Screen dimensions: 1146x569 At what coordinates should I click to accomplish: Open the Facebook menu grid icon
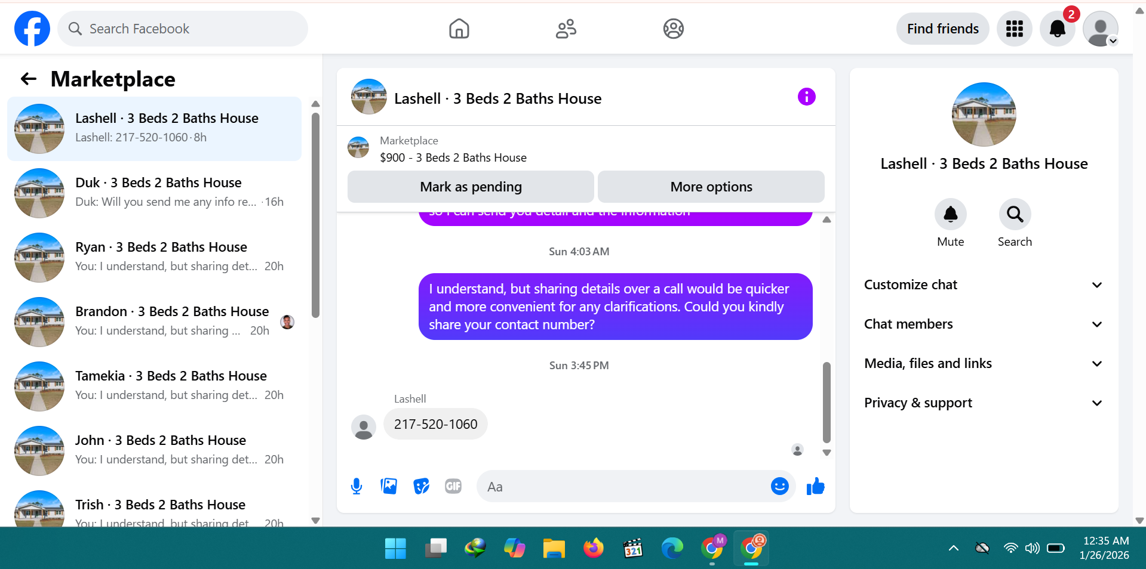[x=1014, y=29]
